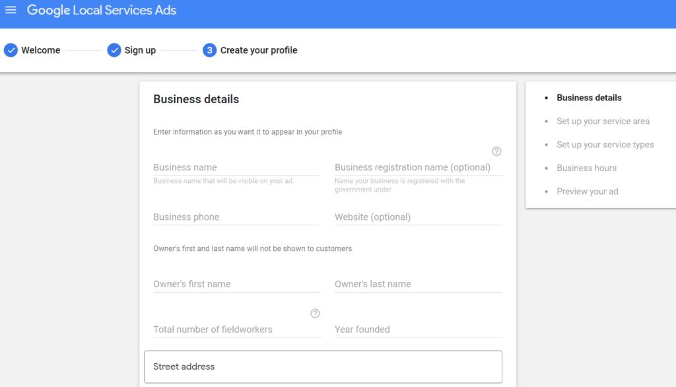
Task: Open the hamburger navigation menu
Action: (x=11, y=9)
